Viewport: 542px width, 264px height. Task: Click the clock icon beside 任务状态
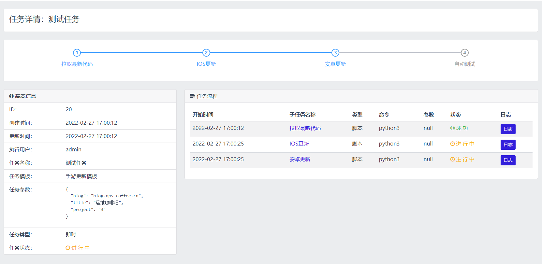click(x=68, y=248)
